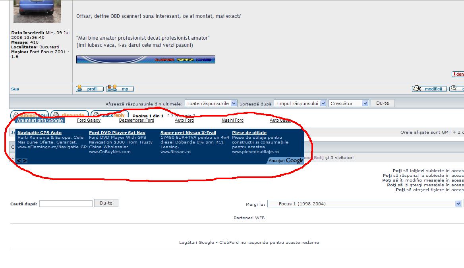The height and width of the screenshot is (268, 464).
Task: Click the Caută după search field
Action: 66,204
